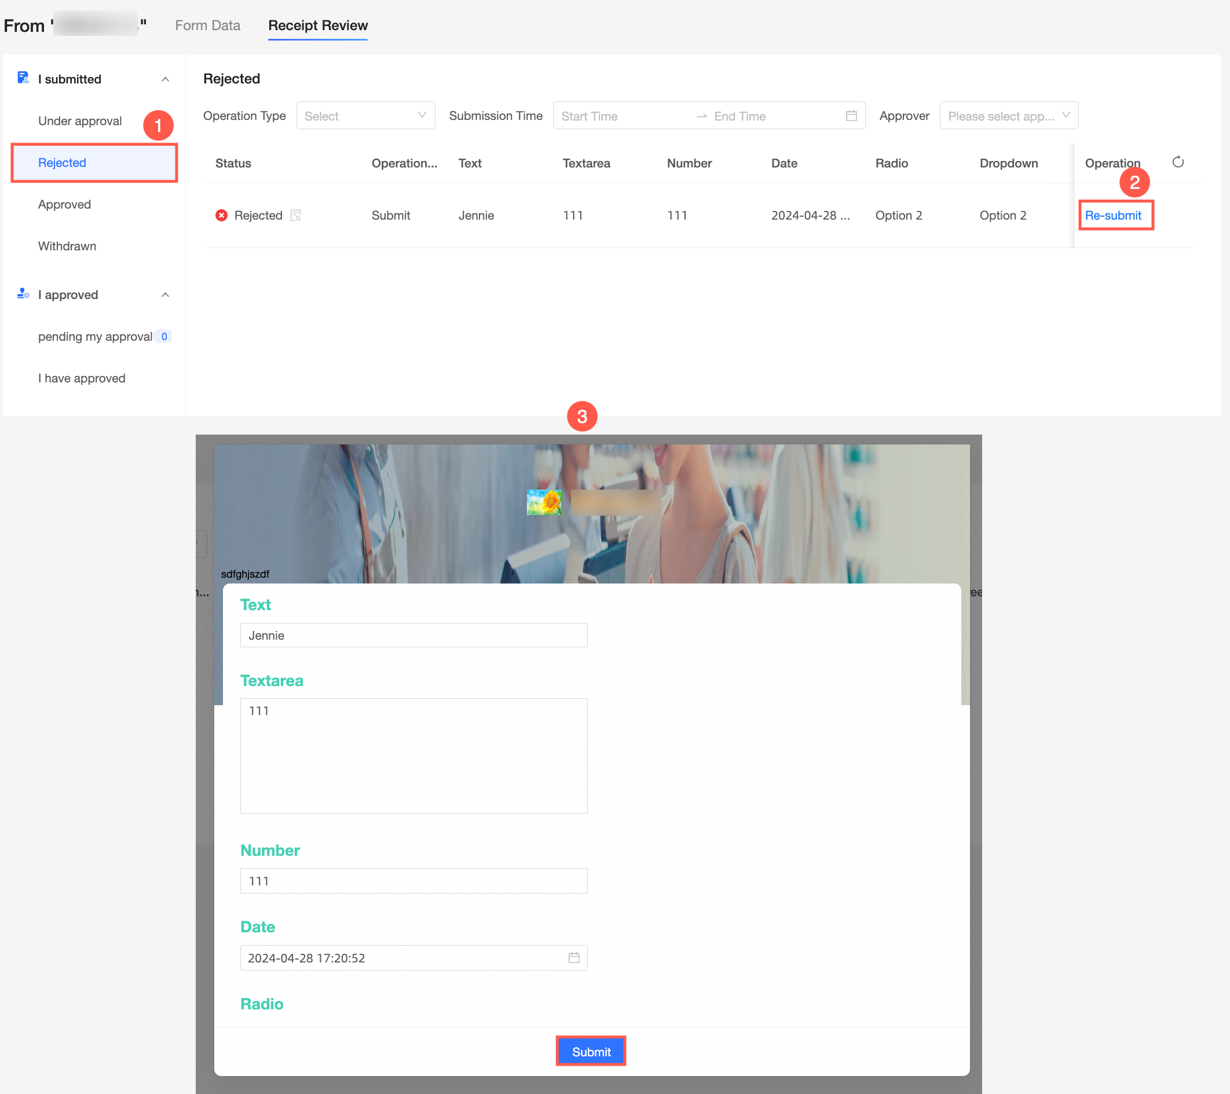Image resolution: width=1230 pixels, height=1094 pixels.
Task: Open the Approver select dropdown
Action: (x=1009, y=116)
